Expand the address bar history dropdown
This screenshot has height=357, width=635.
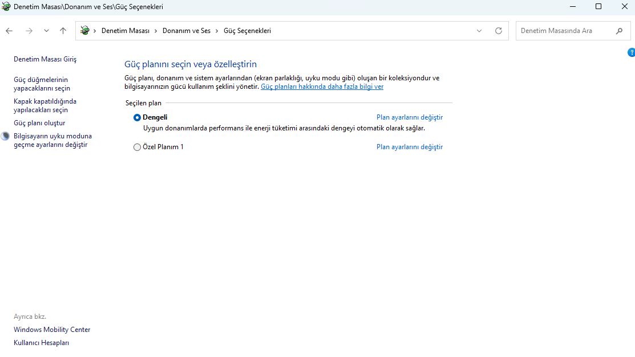click(x=479, y=31)
